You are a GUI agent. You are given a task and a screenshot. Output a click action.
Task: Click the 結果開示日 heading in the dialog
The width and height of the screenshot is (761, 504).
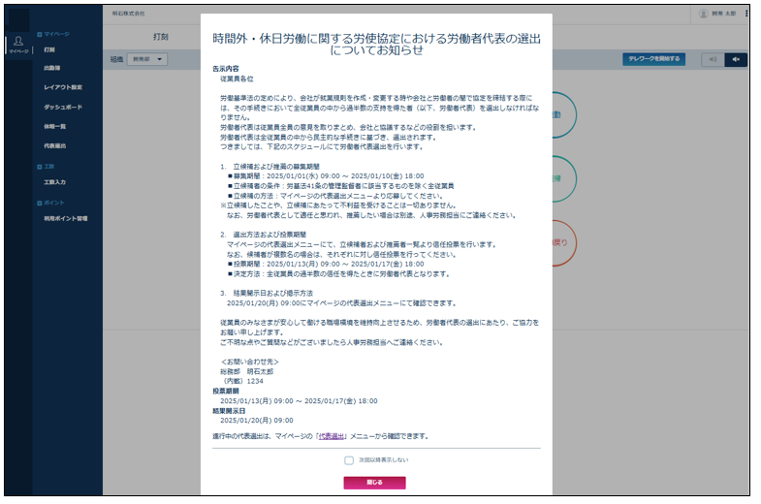[229, 411]
